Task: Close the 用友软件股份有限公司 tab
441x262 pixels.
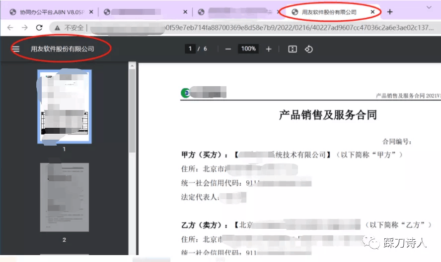Action: pyautogui.click(x=372, y=12)
